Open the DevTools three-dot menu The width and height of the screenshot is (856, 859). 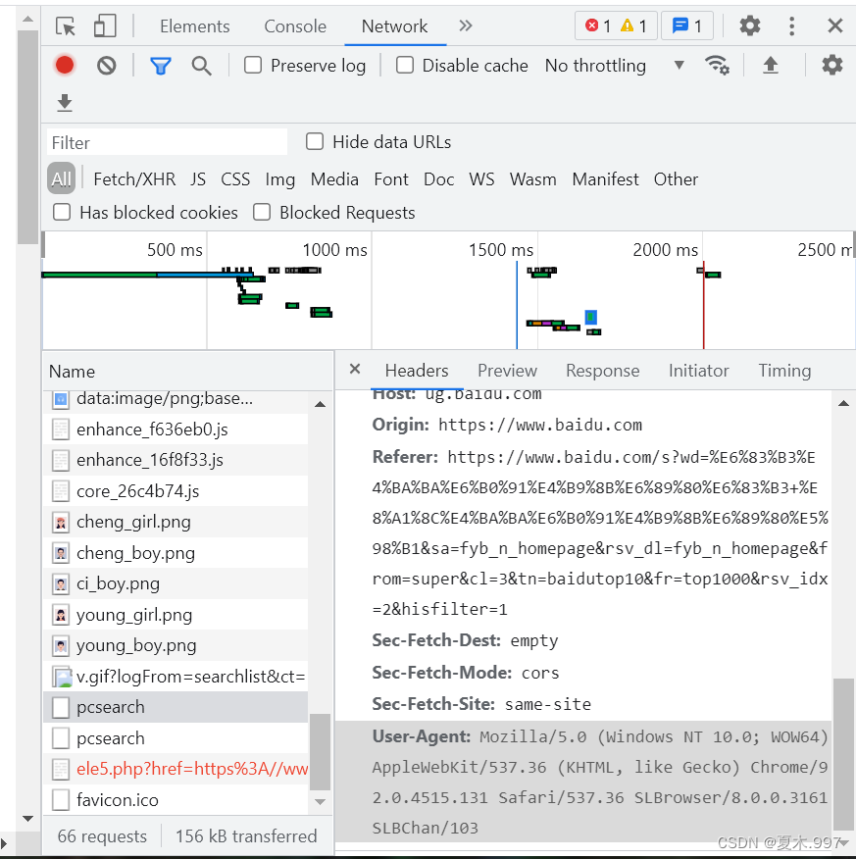pyautogui.click(x=791, y=26)
